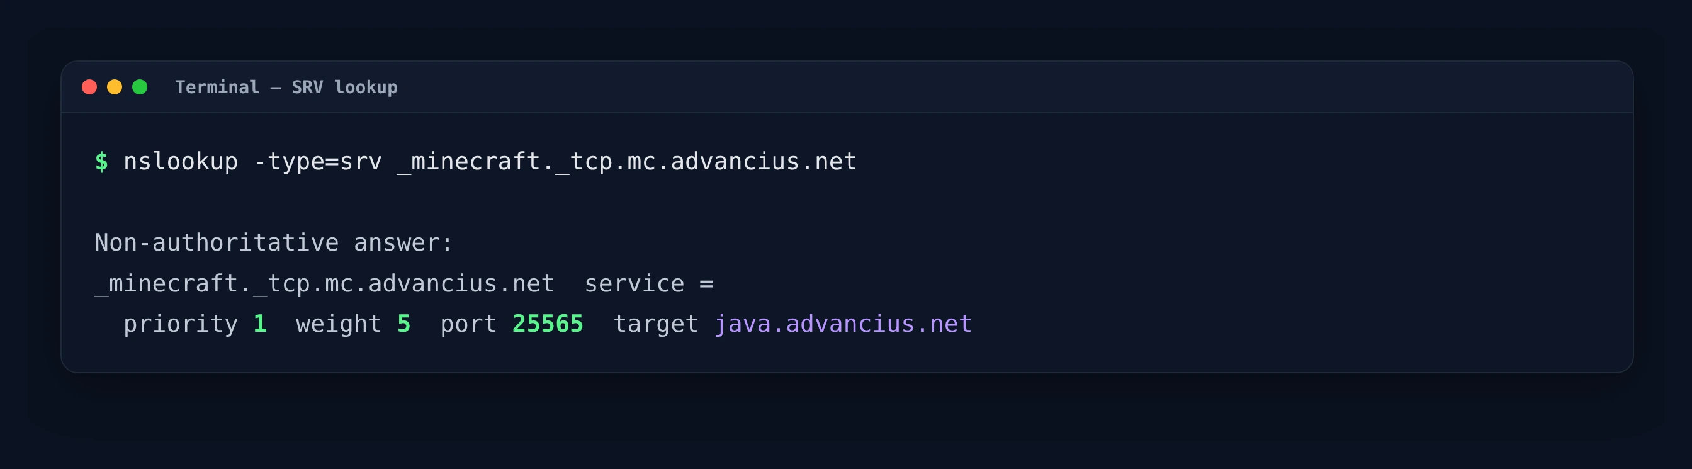Click the green maximize window dot
Image resolution: width=1692 pixels, height=469 pixels.
click(140, 87)
